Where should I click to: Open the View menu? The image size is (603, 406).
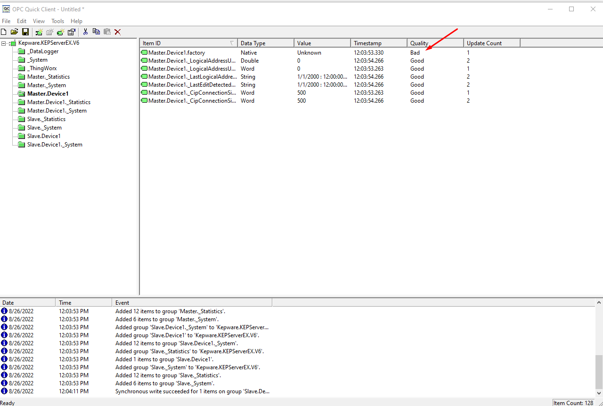[x=39, y=21]
